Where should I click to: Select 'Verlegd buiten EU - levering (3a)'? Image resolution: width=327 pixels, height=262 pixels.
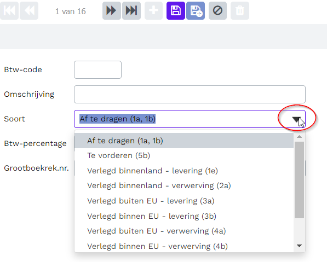pos(184,201)
